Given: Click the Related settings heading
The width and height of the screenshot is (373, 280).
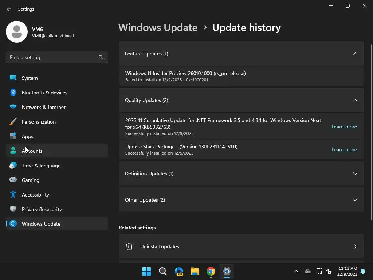Looking at the screenshot, I should (137, 227).
